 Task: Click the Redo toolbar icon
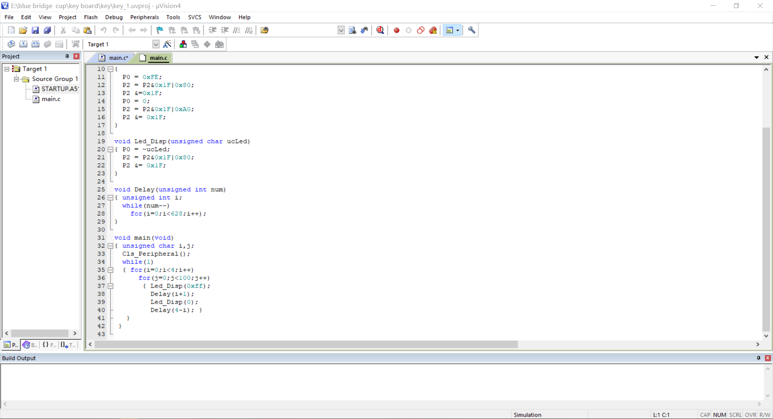point(116,30)
